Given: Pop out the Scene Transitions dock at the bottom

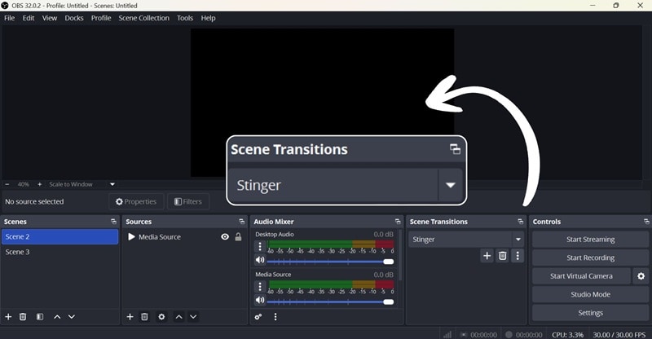Looking at the screenshot, I should coord(520,222).
